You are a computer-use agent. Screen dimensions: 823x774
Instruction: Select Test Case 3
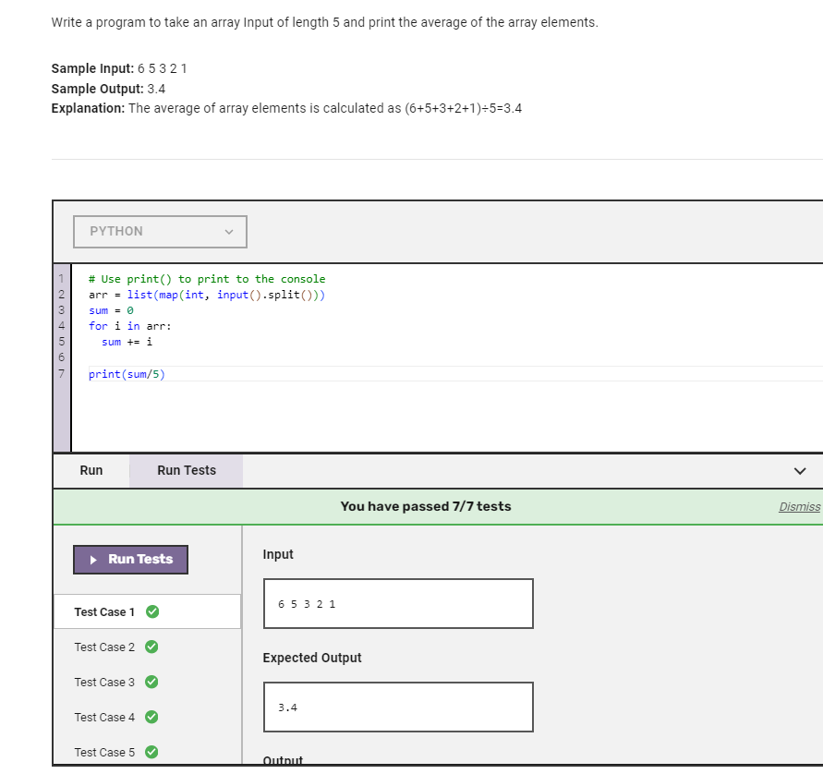pos(148,683)
